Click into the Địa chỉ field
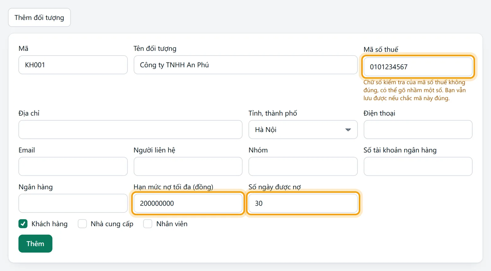 coord(130,130)
